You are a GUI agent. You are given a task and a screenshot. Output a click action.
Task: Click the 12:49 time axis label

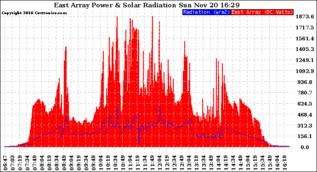pyautogui.click(x=182, y=163)
